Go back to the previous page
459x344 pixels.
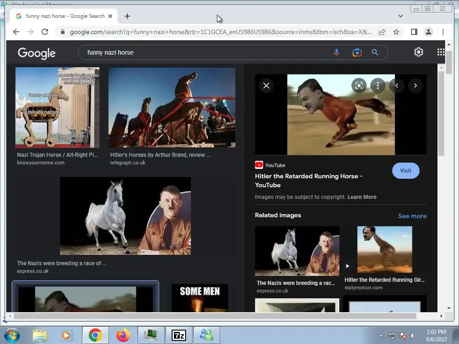16,32
